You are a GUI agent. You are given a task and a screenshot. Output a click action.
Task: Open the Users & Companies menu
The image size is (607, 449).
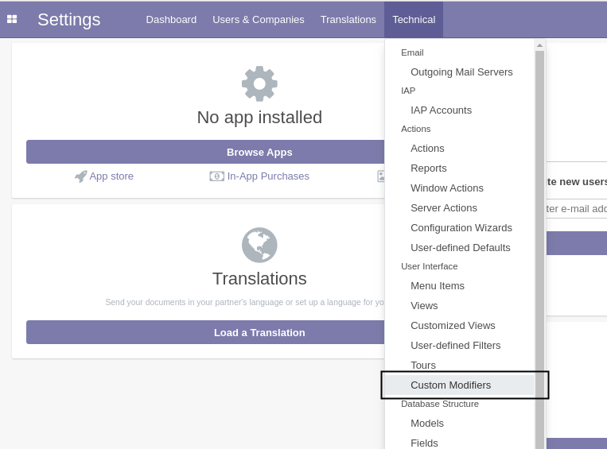[258, 19]
